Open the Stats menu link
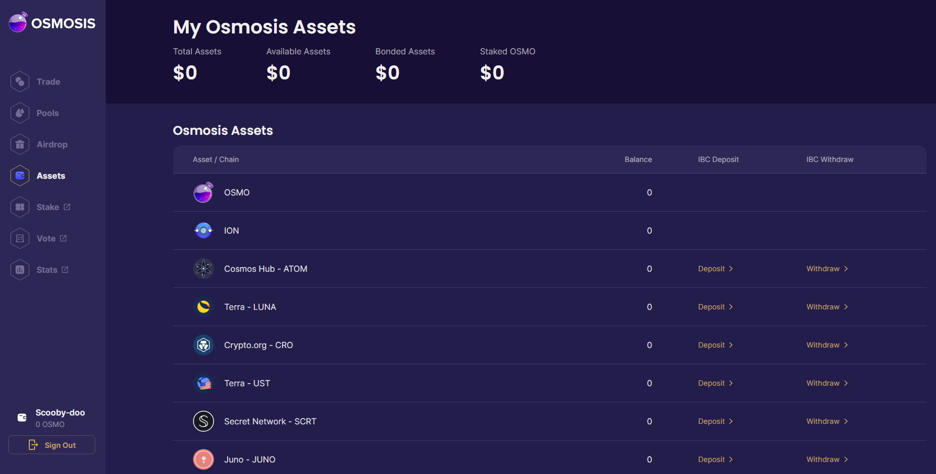 click(47, 270)
